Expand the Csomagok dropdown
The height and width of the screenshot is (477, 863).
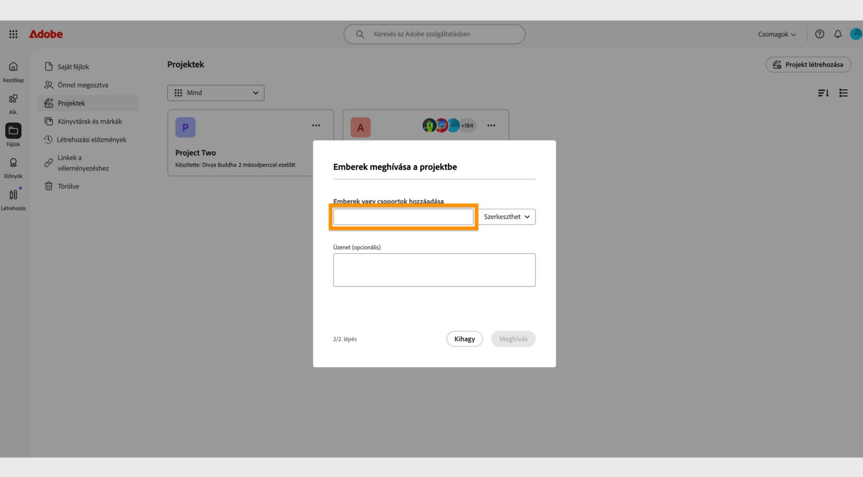pos(777,34)
